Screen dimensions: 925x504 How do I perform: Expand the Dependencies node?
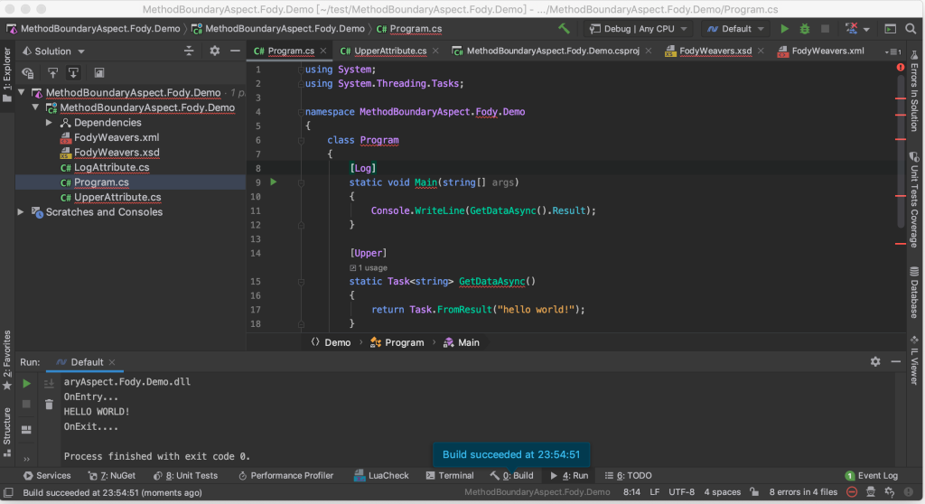tap(50, 123)
